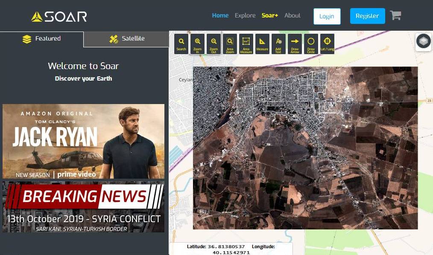Activate the Draw Circle tool
The height and width of the screenshot is (255, 433).
(311, 44)
